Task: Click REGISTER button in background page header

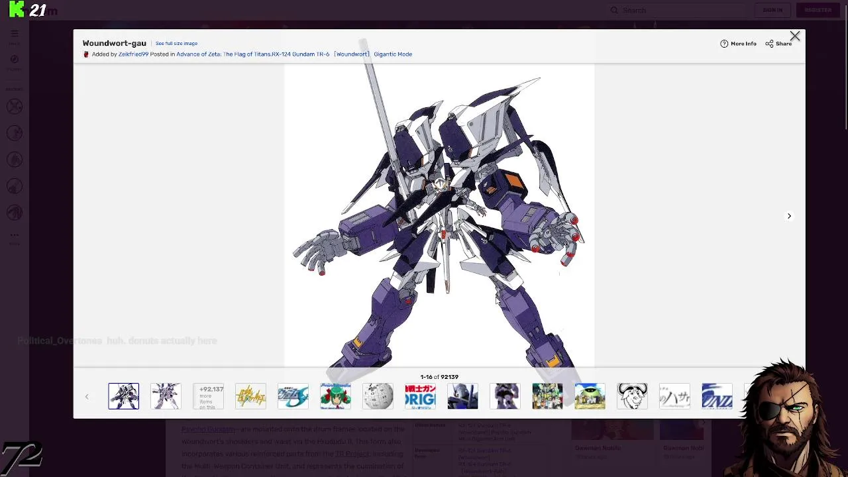Action: click(818, 10)
